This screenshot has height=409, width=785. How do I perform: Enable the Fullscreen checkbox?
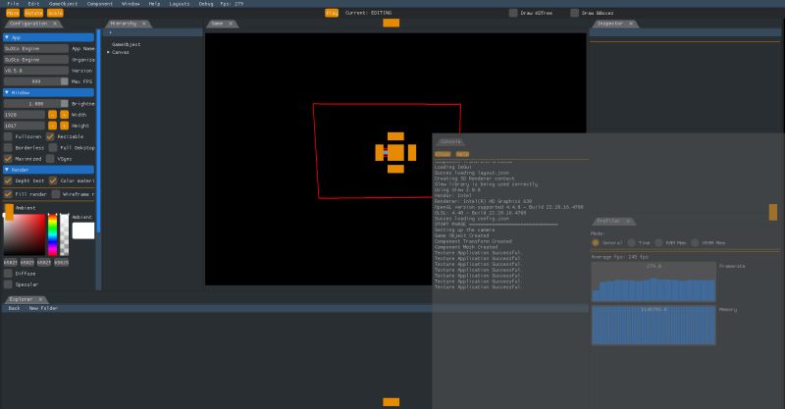click(8, 136)
